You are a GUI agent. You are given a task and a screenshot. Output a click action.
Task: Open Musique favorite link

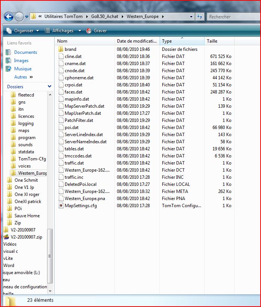click(x=23, y=69)
